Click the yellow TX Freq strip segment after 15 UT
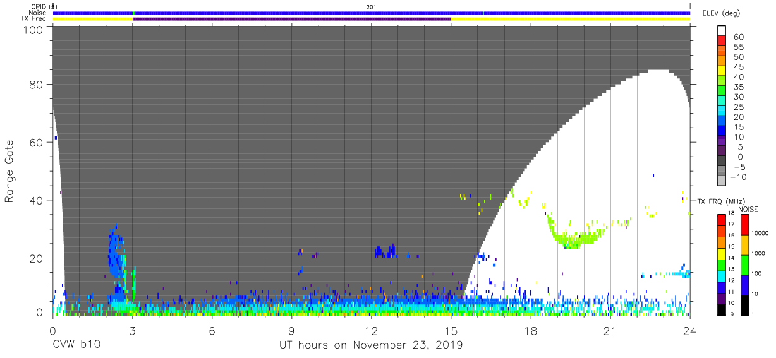776x358 pixels. [x=571, y=19]
